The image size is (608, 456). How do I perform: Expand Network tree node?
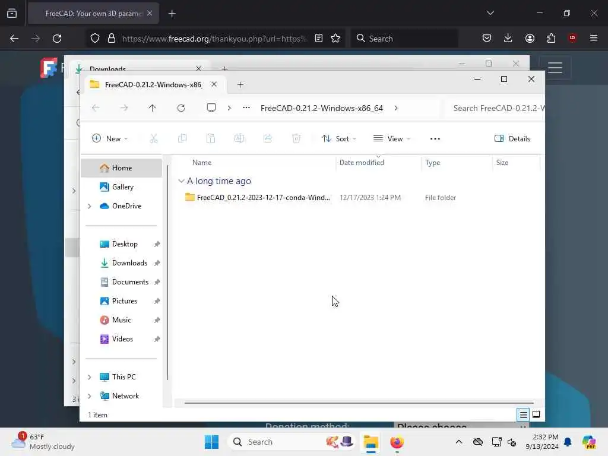coord(89,396)
